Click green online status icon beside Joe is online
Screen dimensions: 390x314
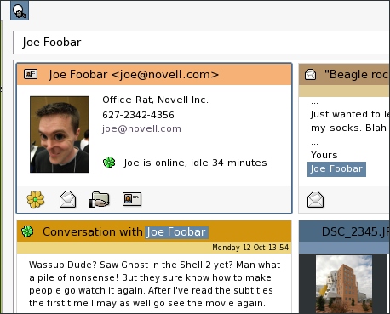pos(109,163)
